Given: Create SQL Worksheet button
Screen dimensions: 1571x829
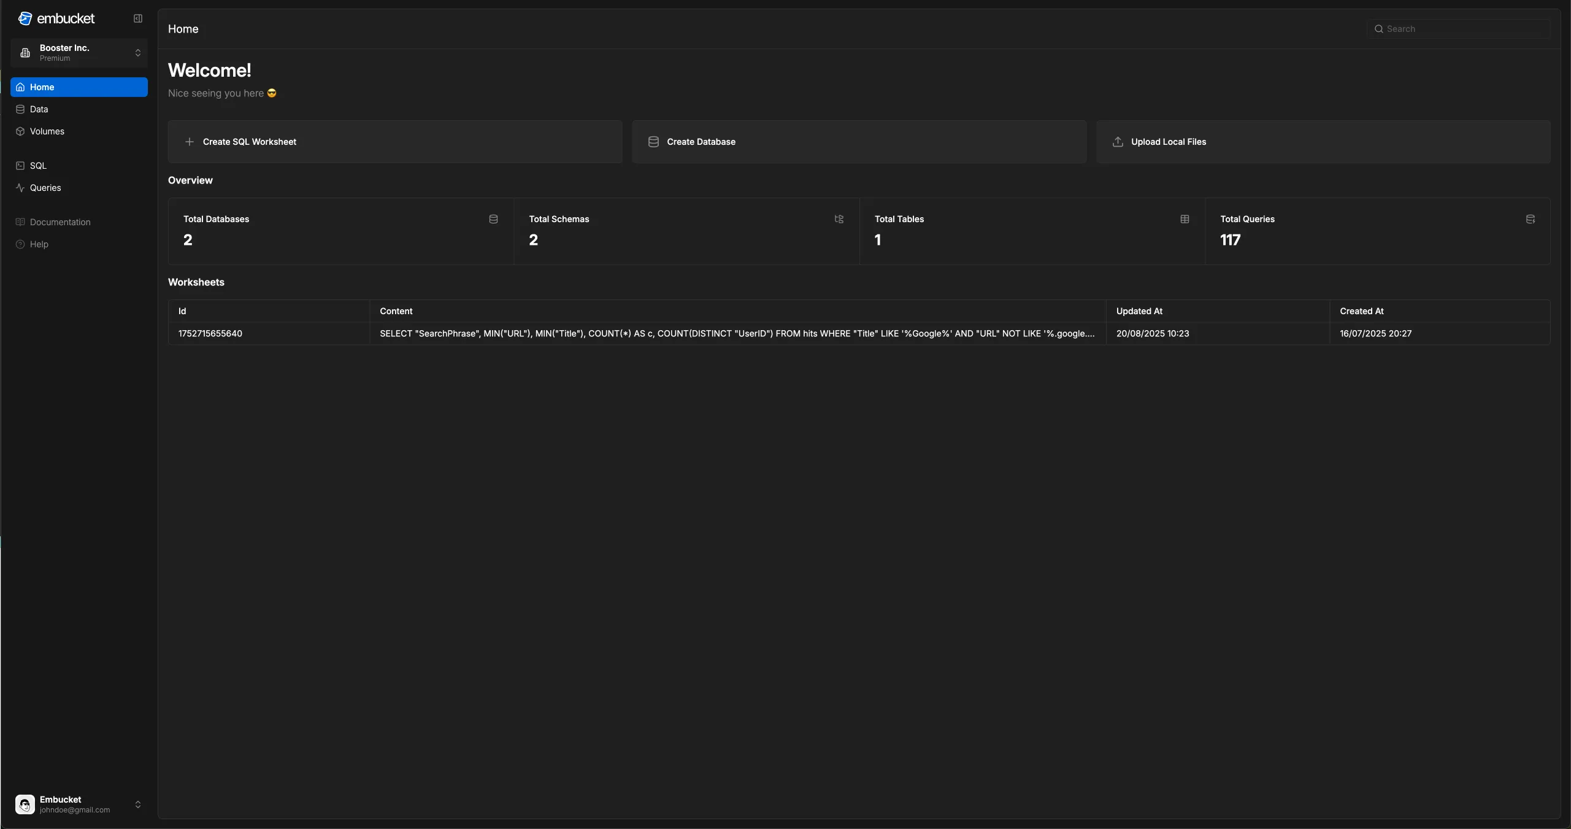Looking at the screenshot, I should [395, 142].
